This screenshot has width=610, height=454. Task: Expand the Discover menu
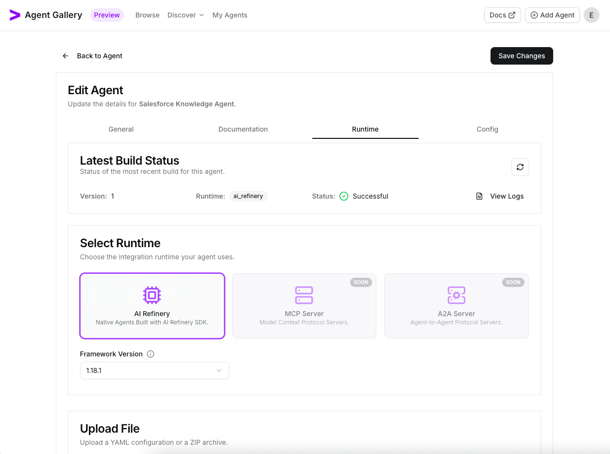[186, 15]
